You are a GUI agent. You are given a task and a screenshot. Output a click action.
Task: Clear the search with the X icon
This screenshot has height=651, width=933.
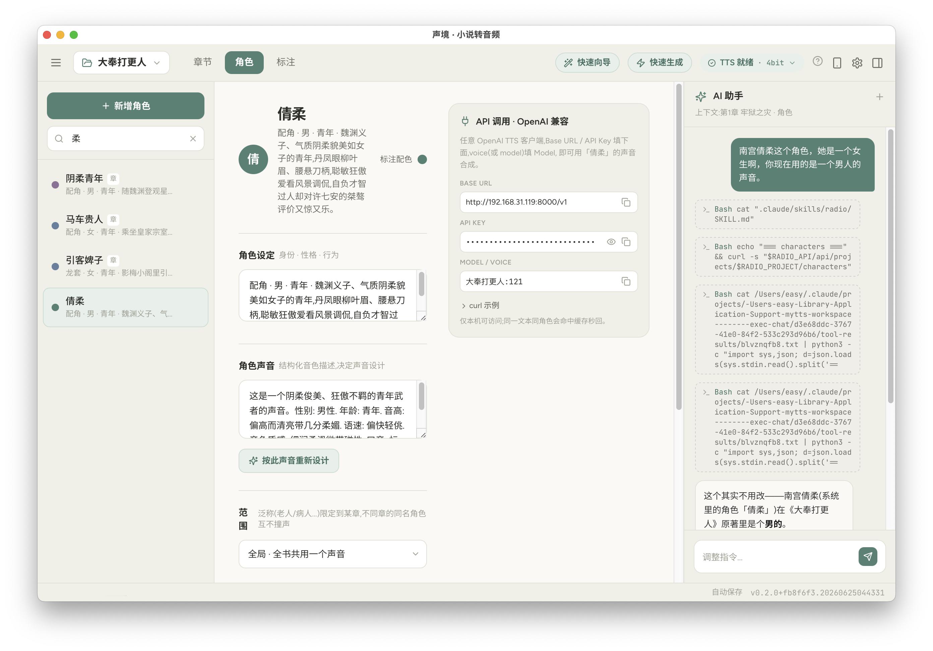(x=193, y=139)
